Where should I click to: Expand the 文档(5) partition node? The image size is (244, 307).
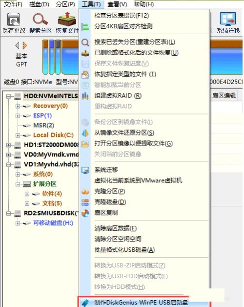pyautogui.click(x=27, y=204)
